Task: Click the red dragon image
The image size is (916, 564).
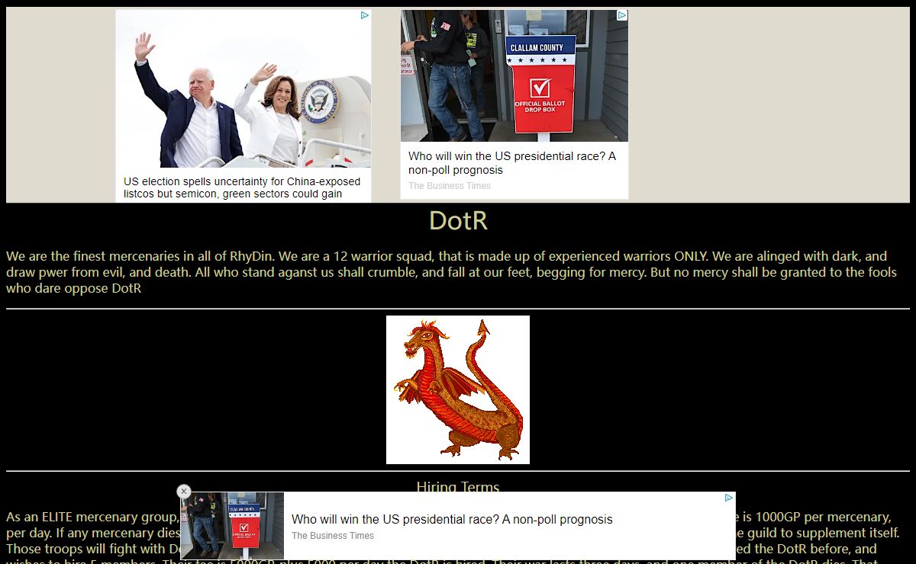Action: (457, 389)
